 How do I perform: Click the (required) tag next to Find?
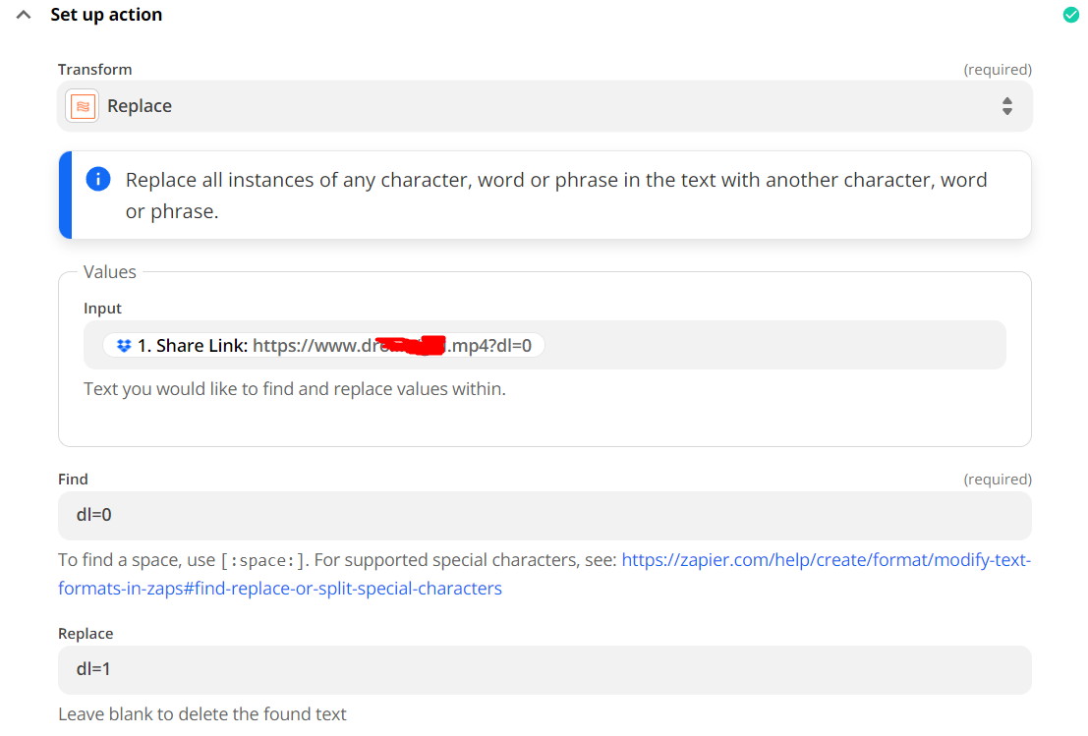998,480
